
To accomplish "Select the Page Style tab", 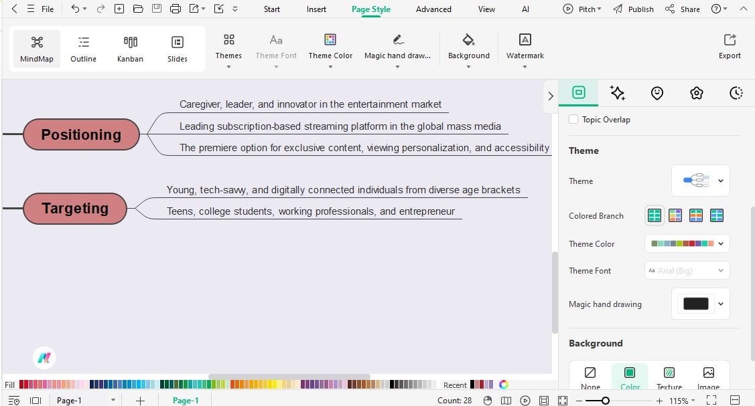I will tap(370, 9).
